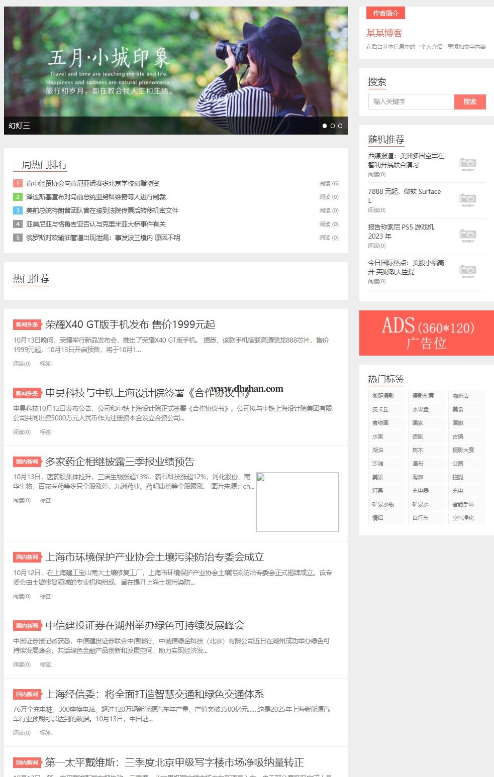Open thumbnail beside 今日国际热点 article
The height and width of the screenshot is (777, 494).
coord(467,271)
